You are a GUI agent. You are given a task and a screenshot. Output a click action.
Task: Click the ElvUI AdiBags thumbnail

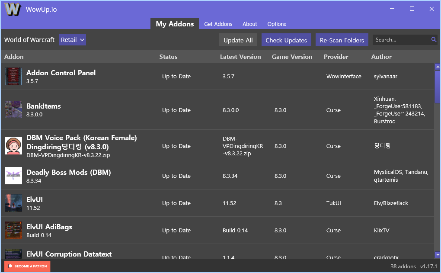pyautogui.click(x=13, y=230)
